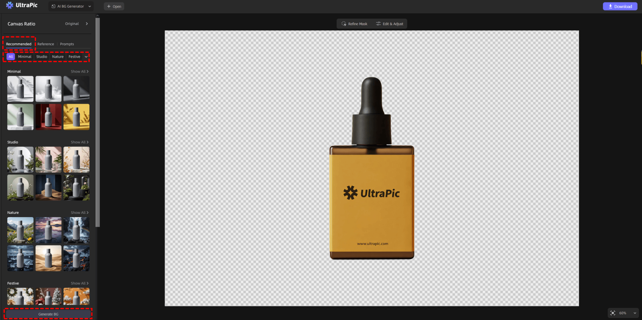Click the Download button
642x320 pixels.
click(x=620, y=6)
